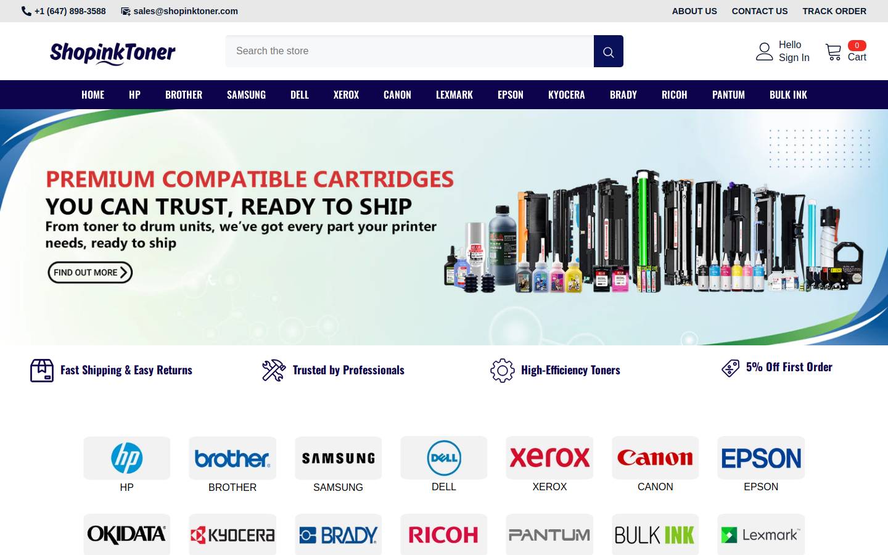
Task: Click the BROTHER label under logo
Action: click(232, 487)
